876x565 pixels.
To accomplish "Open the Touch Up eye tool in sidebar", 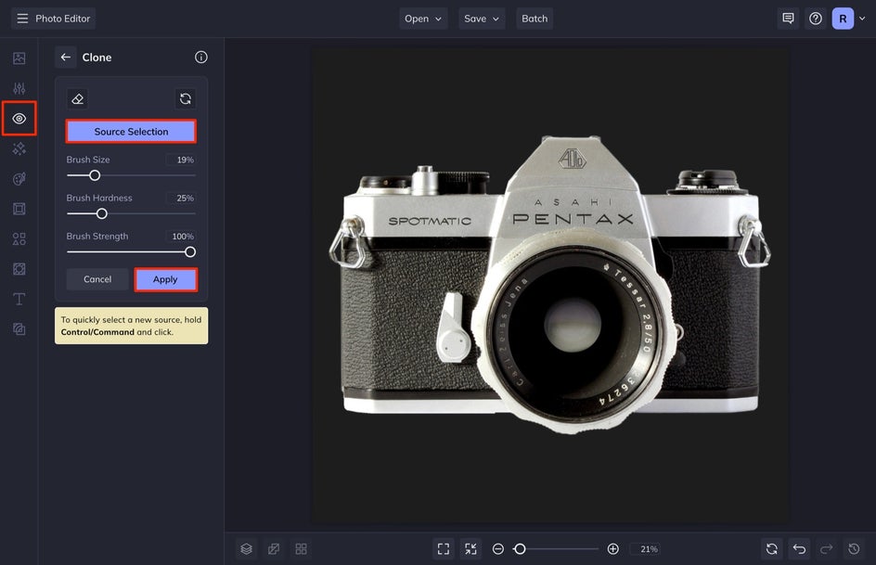I will click(x=19, y=119).
